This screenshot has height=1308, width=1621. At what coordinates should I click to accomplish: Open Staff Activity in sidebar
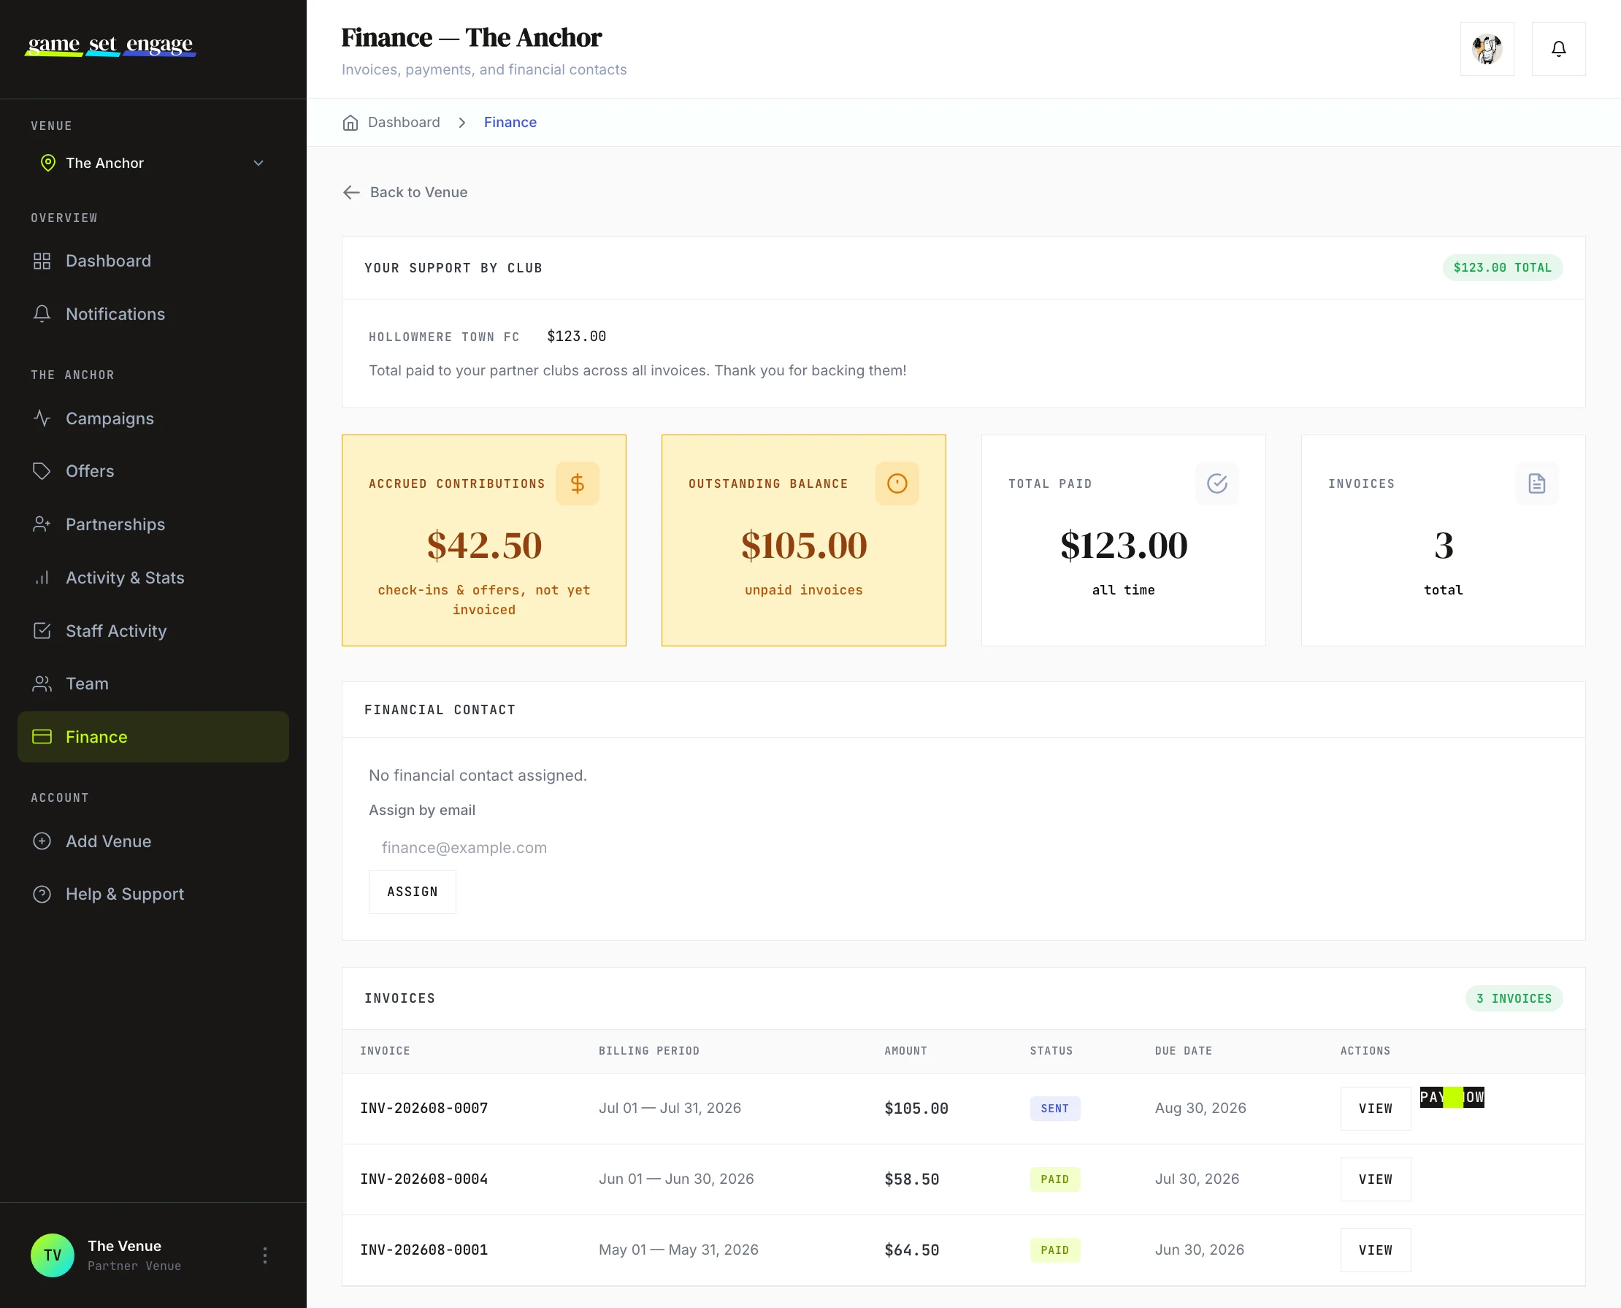pyautogui.click(x=153, y=631)
